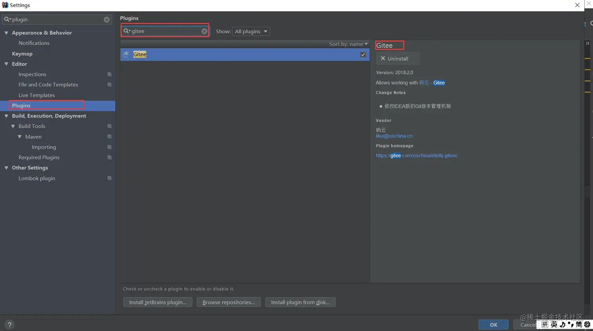
Task: Disable the Gitee plugin checkbox
Action: (363, 55)
